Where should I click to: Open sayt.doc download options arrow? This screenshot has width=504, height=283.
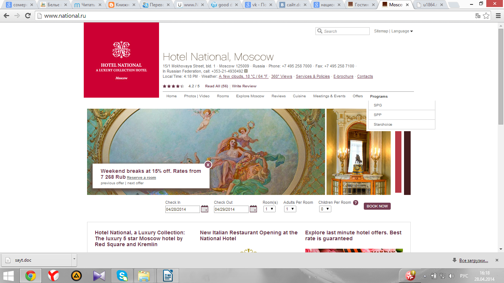(74, 259)
